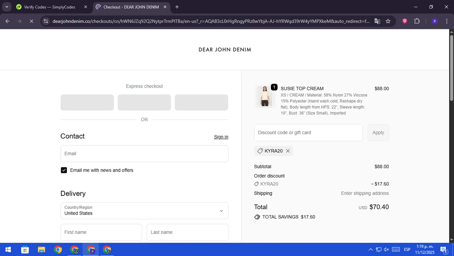
Task: Click the order discount −$17.60 value
Action: point(380,184)
